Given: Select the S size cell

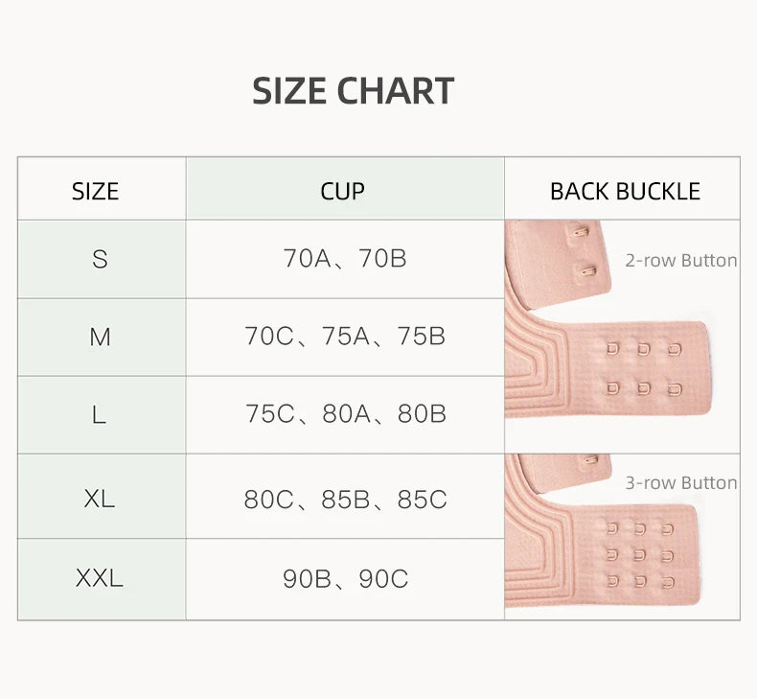Looking at the screenshot, I should tap(100, 259).
